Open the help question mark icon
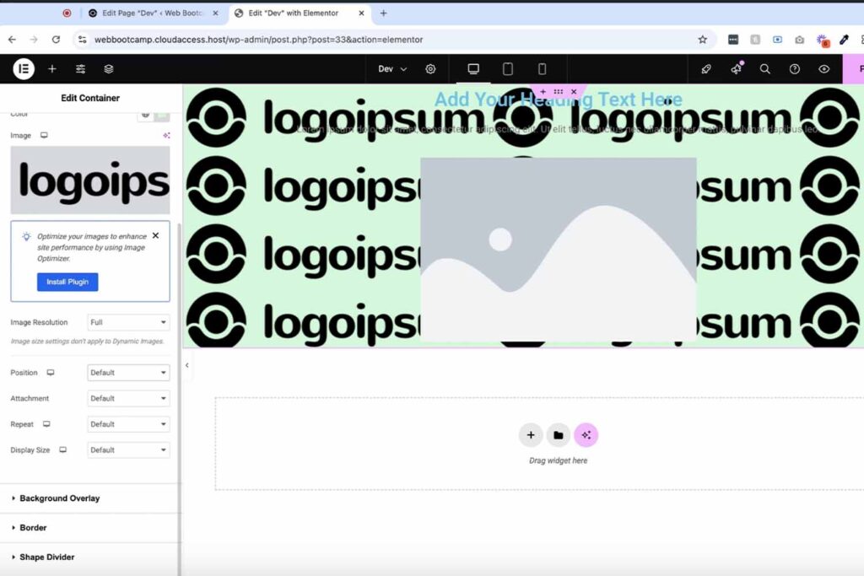The image size is (864, 576). pyautogui.click(x=794, y=69)
